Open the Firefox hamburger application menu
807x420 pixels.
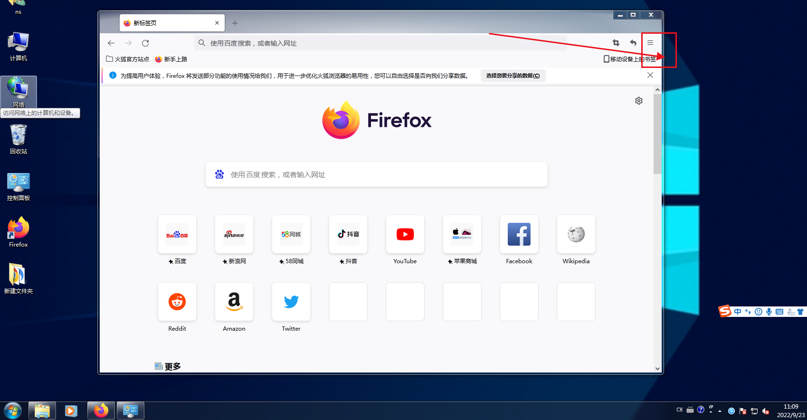point(650,43)
